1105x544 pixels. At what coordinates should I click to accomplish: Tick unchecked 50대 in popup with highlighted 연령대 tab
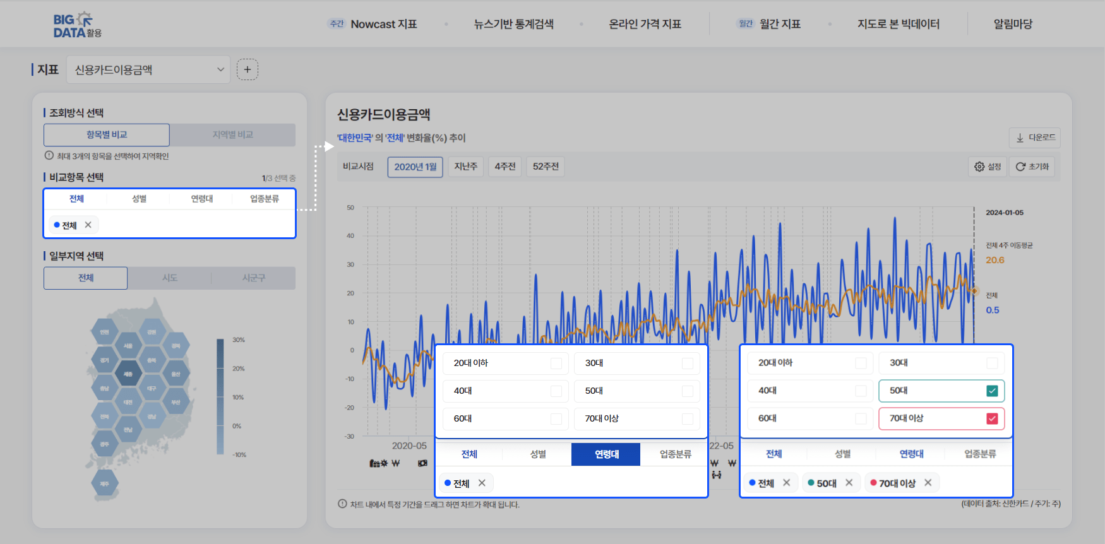click(x=688, y=391)
